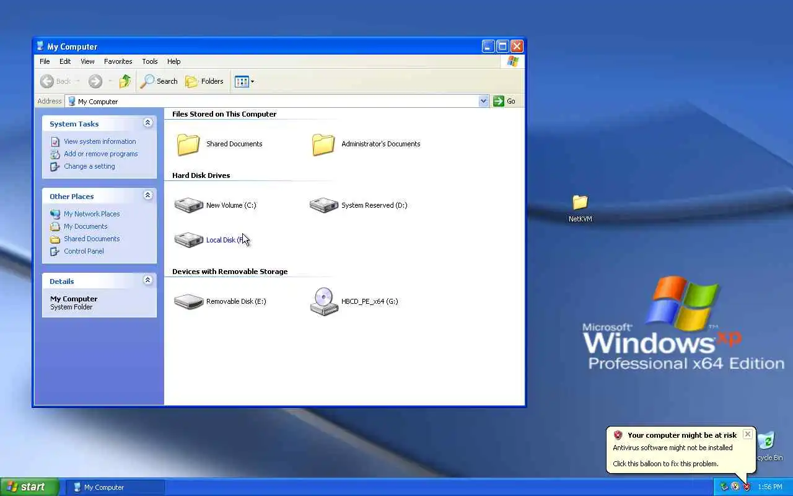Click the Windows flag logo in menu bar
793x496 pixels.
coord(512,61)
